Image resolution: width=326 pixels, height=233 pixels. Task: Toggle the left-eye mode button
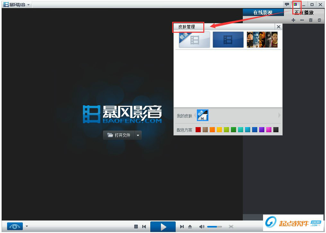click(x=15, y=226)
